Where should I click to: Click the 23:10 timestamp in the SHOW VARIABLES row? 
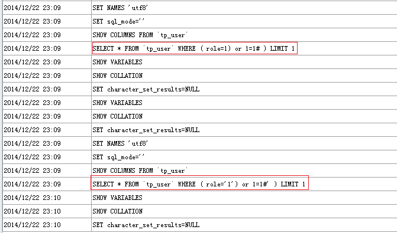point(32,198)
